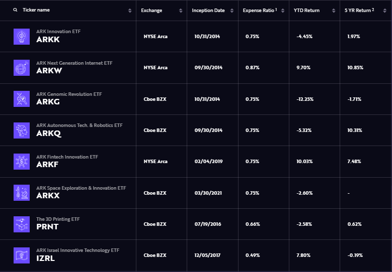This screenshot has height=272, width=392.
Task: Click ARKK's NYSE Arca exchange cell
Action: click(155, 37)
